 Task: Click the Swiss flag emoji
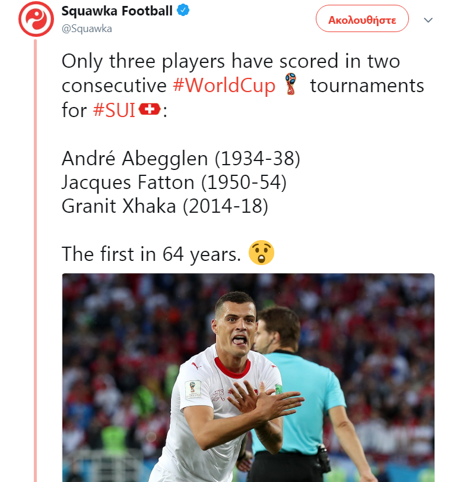150,109
